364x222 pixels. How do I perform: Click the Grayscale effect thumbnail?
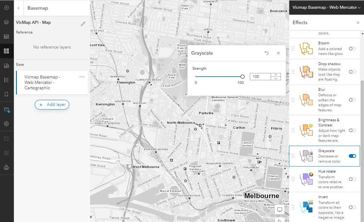coord(306,156)
